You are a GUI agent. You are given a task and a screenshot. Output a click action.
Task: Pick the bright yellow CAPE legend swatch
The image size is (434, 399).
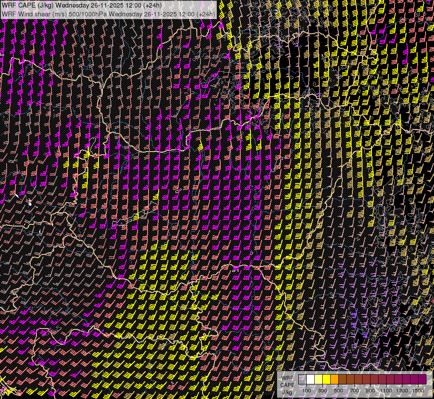(326, 379)
